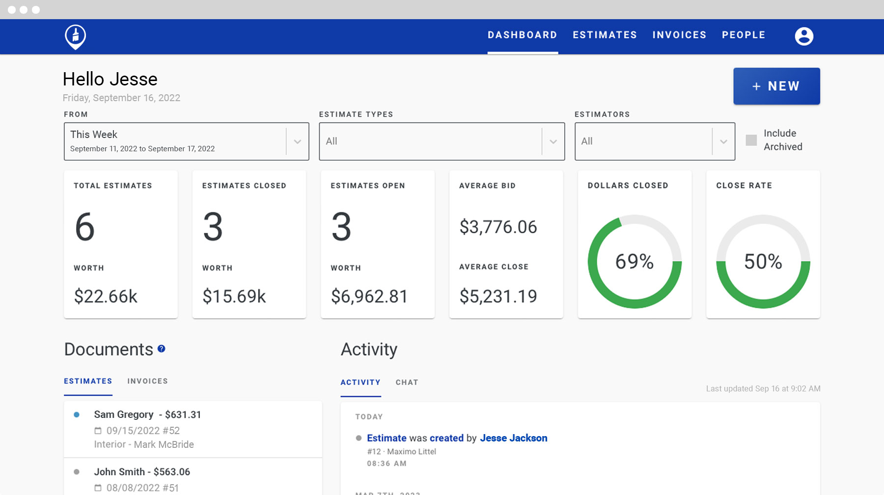
Task: Open the Jesse Jackson link
Action: click(513, 438)
